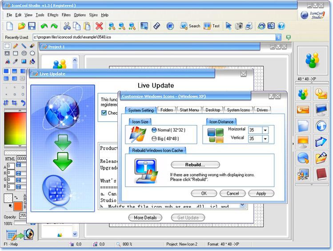Image resolution: width=333 pixels, height=251 pixels.
Task: Click the blue cursor arrow toolbar icon
Action: pyautogui.click(x=229, y=26)
